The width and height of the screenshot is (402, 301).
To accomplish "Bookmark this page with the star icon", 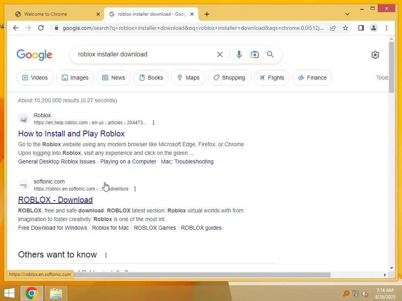I will coord(345,28).
